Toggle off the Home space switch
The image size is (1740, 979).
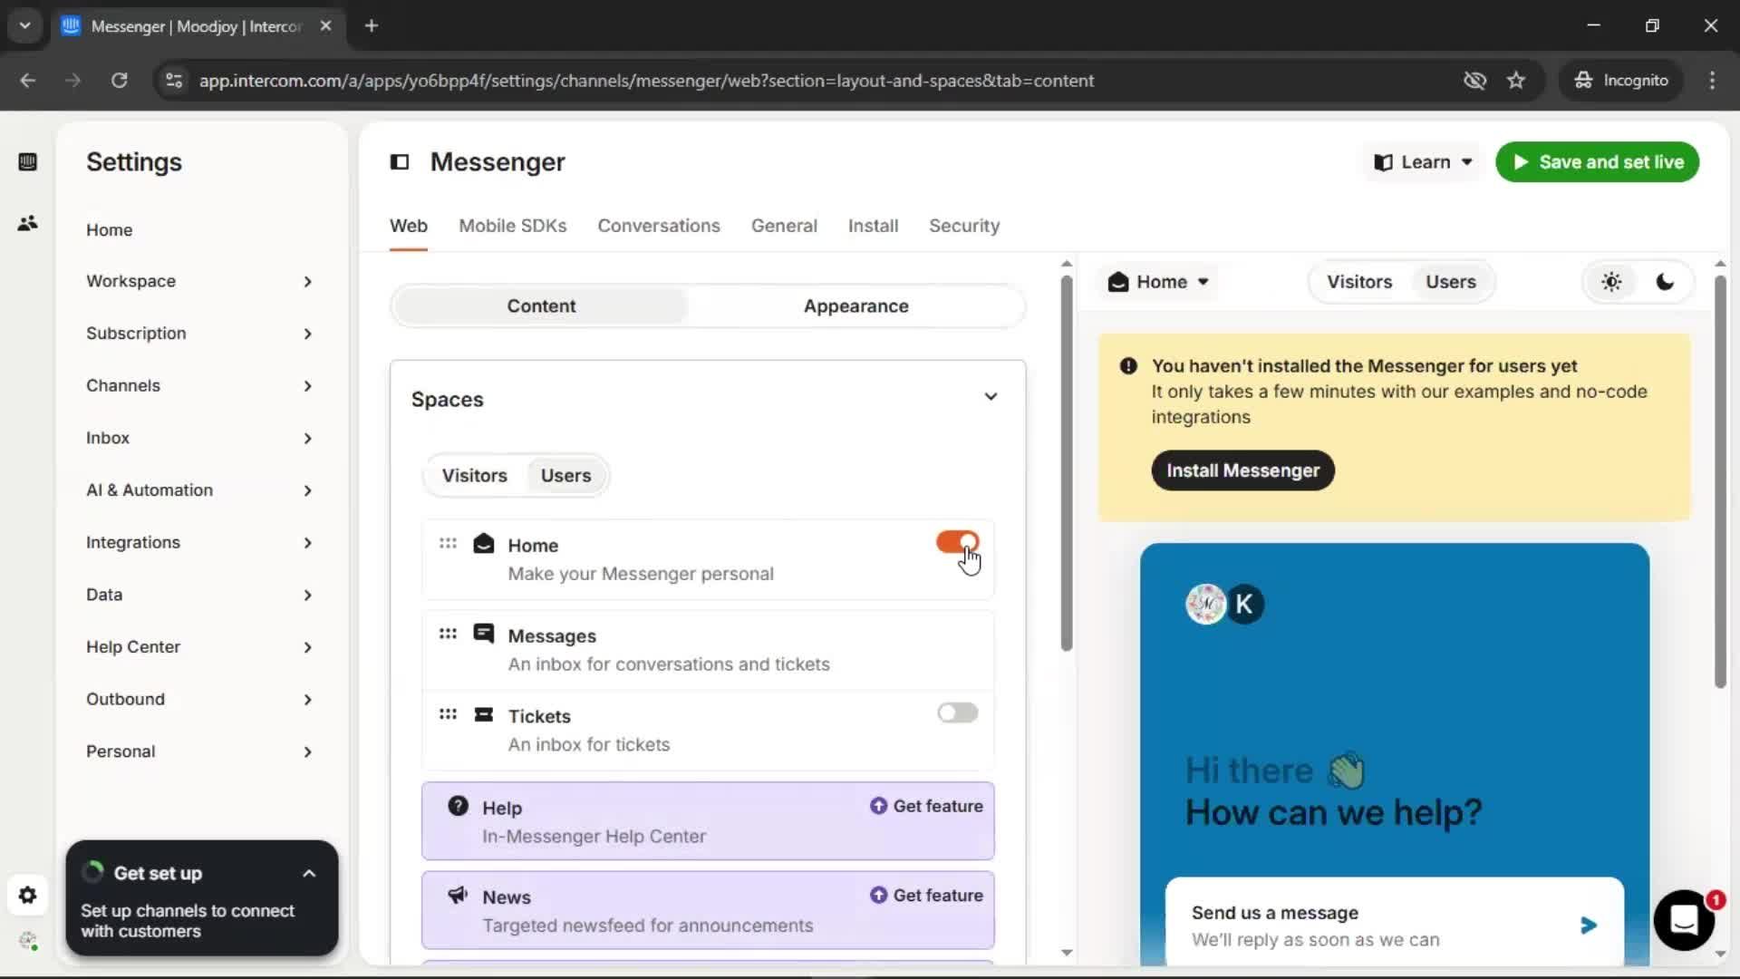coord(958,542)
